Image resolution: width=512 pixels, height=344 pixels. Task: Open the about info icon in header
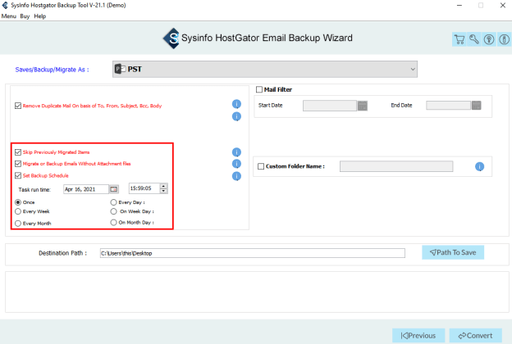pyautogui.click(x=504, y=39)
